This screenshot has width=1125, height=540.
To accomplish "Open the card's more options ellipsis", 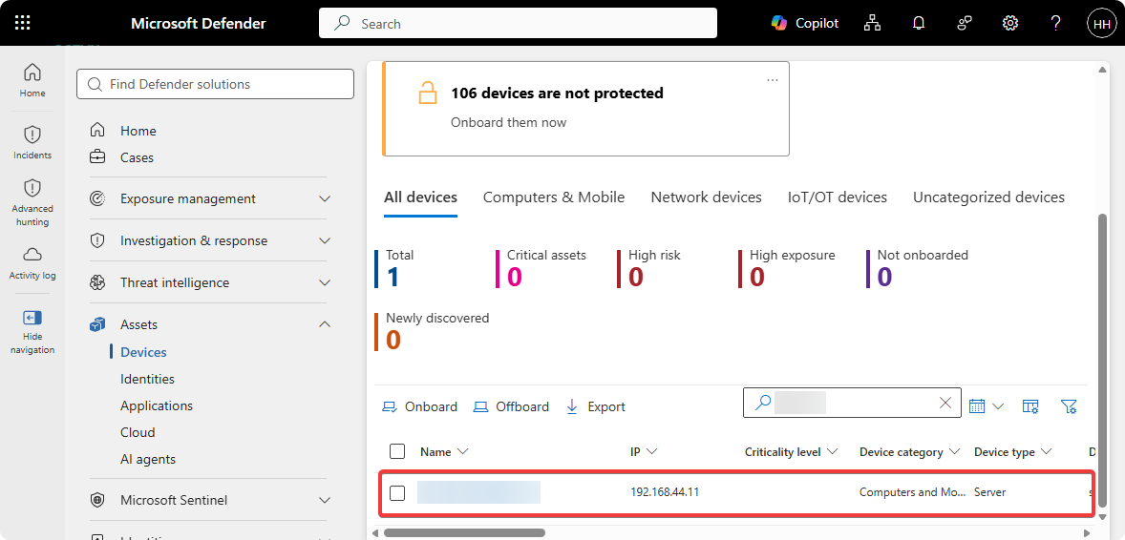I will pos(772,80).
